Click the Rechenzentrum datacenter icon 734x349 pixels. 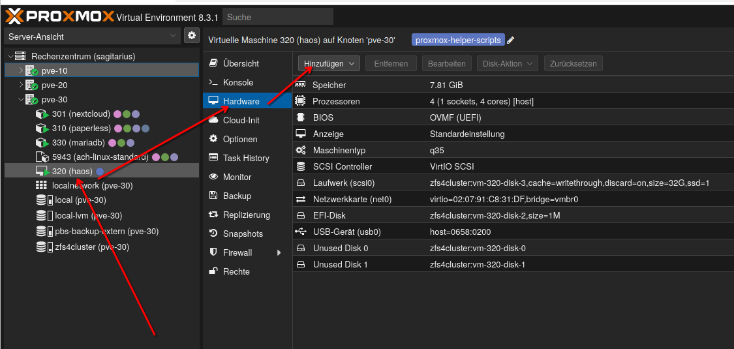21,56
